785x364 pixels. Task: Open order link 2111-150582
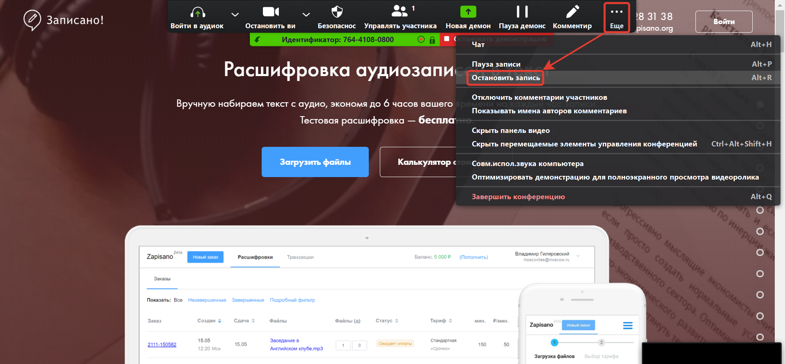pyautogui.click(x=162, y=345)
